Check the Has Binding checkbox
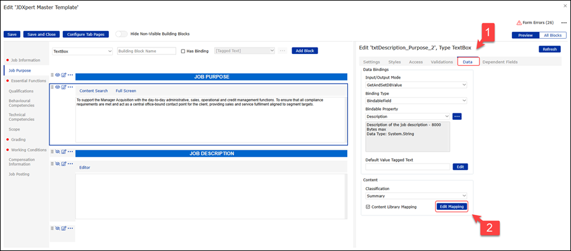The height and width of the screenshot is (251, 571). click(183, 51)
